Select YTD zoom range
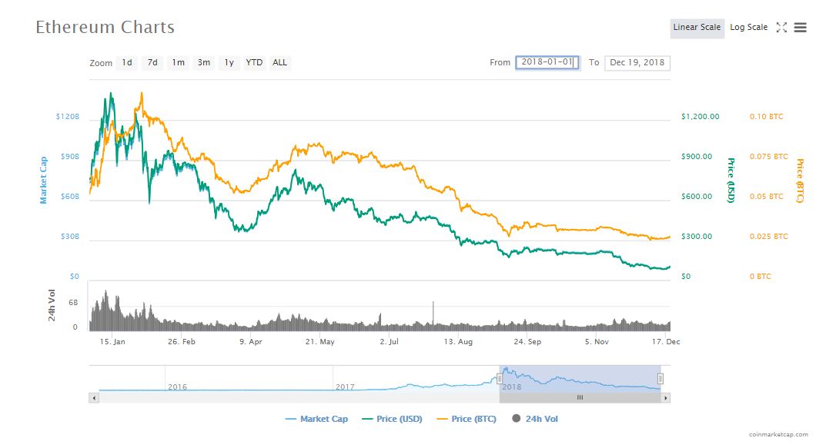This screenshot has width=836, height=448. pos(254,62)
